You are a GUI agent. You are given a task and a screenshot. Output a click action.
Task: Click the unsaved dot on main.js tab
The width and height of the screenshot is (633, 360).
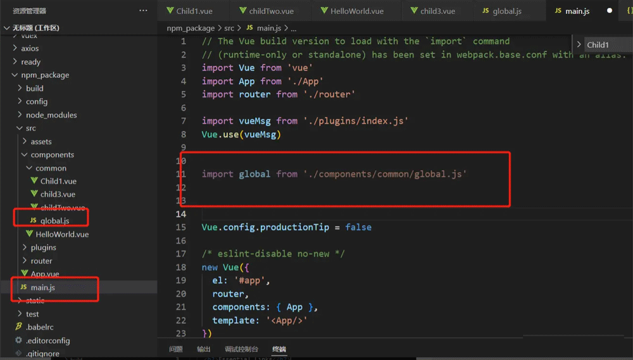pyautogui.click(x=610, y=11)
